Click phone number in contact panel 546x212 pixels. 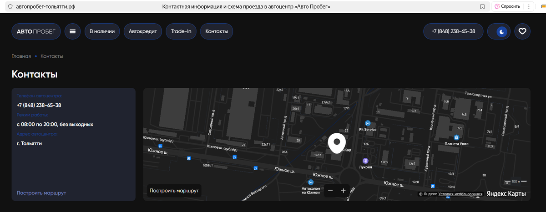pos(39,105)
